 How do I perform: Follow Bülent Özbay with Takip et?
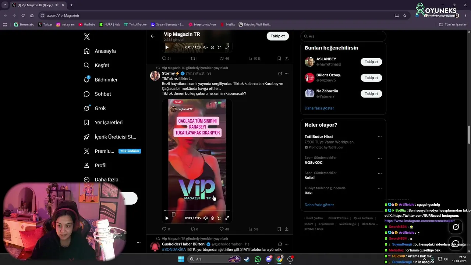pyautogui.click(x=371, y=78)
